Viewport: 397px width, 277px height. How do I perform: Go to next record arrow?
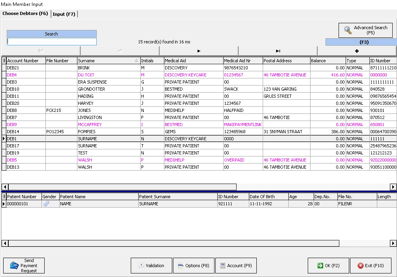[199, 51]
